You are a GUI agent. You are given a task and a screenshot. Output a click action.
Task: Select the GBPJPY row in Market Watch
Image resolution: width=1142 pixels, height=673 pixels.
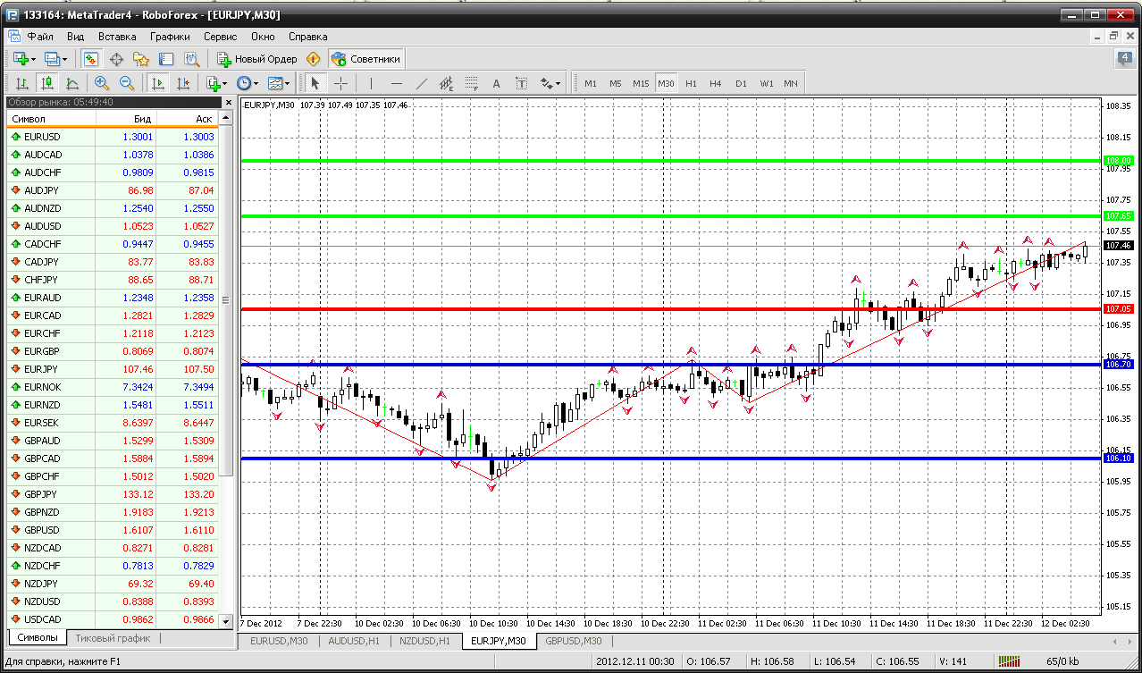[113, 494]
